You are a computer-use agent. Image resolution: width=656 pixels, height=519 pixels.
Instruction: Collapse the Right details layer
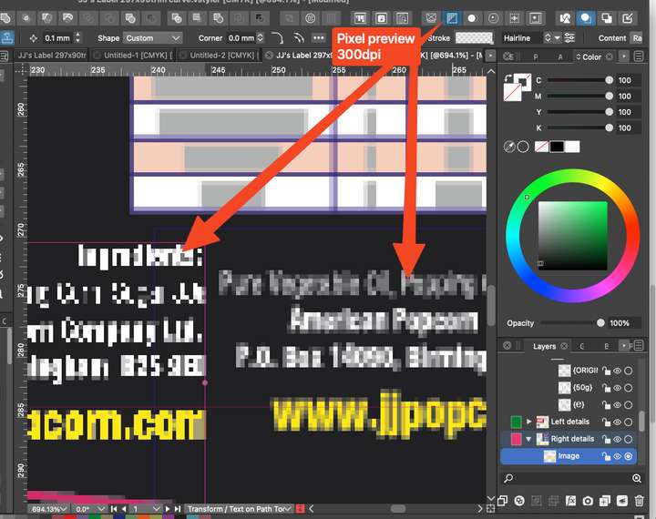pos(528,439)
